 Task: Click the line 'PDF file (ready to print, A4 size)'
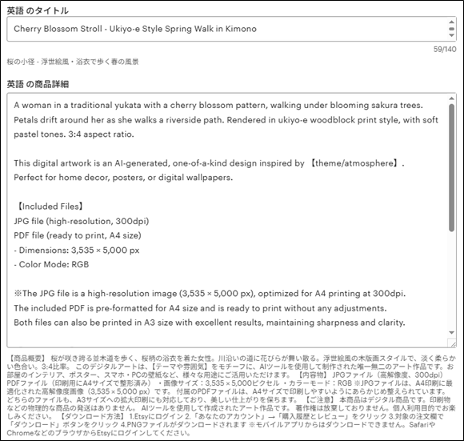click(x=78, y=235)
